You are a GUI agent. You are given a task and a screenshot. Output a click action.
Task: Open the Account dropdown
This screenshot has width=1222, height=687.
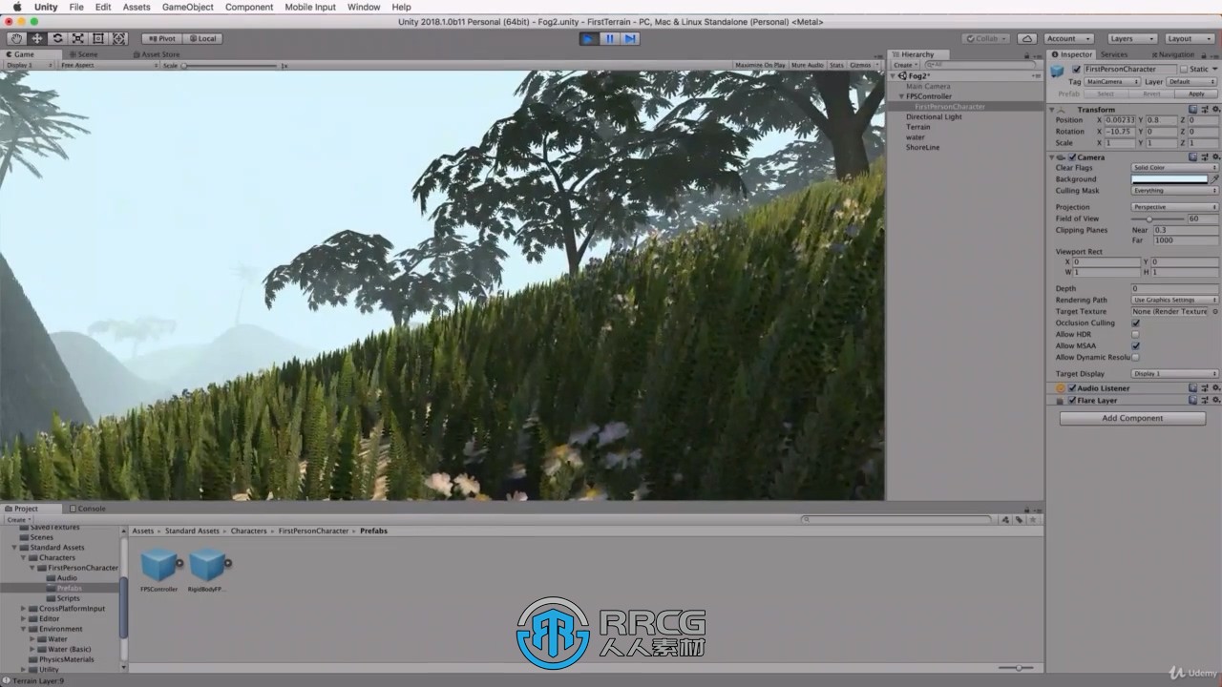point(1069,38)
